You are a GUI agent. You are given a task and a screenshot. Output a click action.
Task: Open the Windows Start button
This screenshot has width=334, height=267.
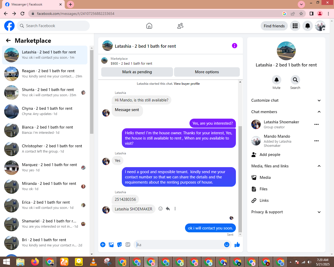point(6,262)
